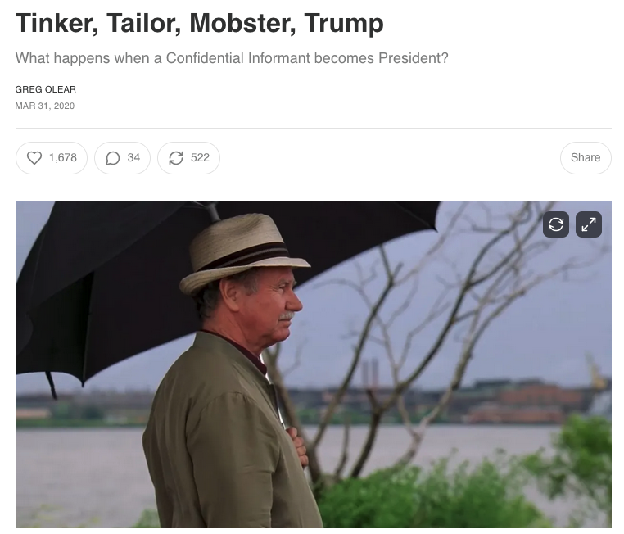Click the refresh icon on the image
The width and height of the screenshot is (624, 534).
(x=555, y=224)
